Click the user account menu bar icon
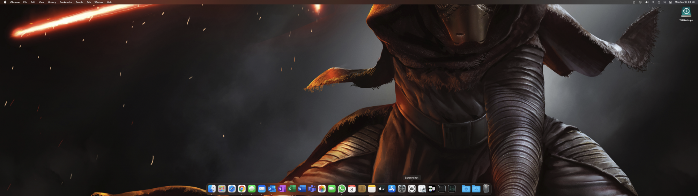The width and height of the screenshot is (698, 196). (659, 2)
